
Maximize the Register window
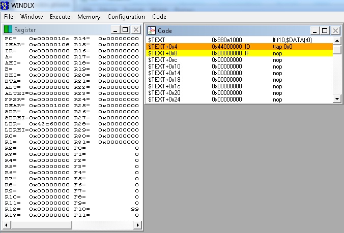pos(125,30)
